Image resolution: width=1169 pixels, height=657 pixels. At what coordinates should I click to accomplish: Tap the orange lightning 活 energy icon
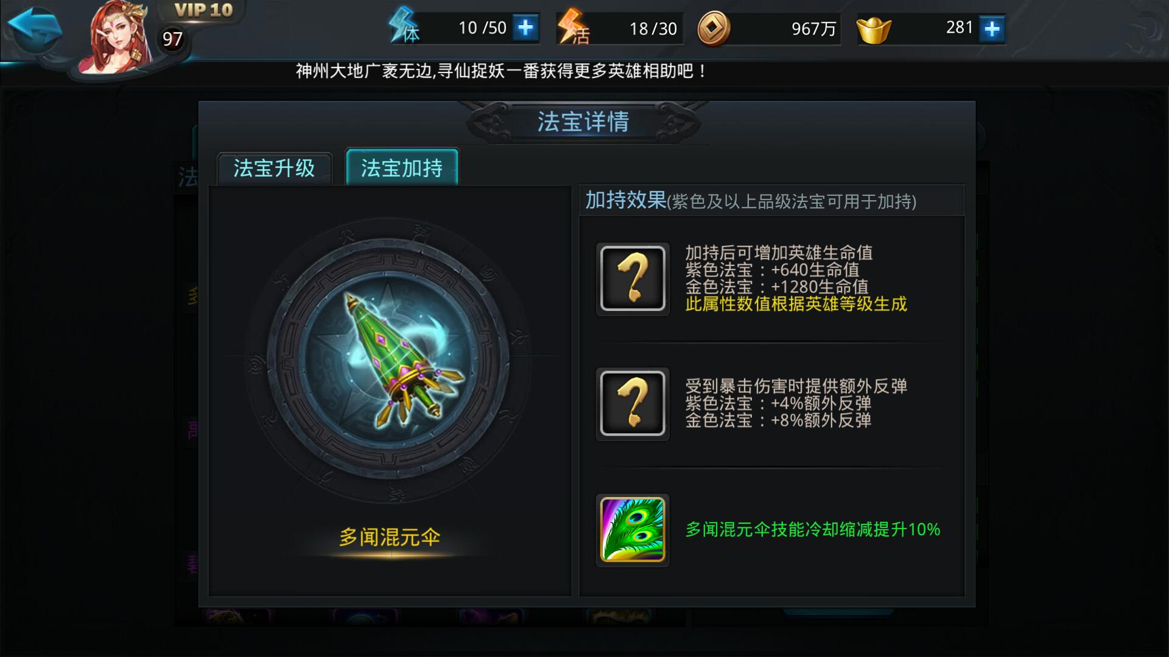(574, 27)
